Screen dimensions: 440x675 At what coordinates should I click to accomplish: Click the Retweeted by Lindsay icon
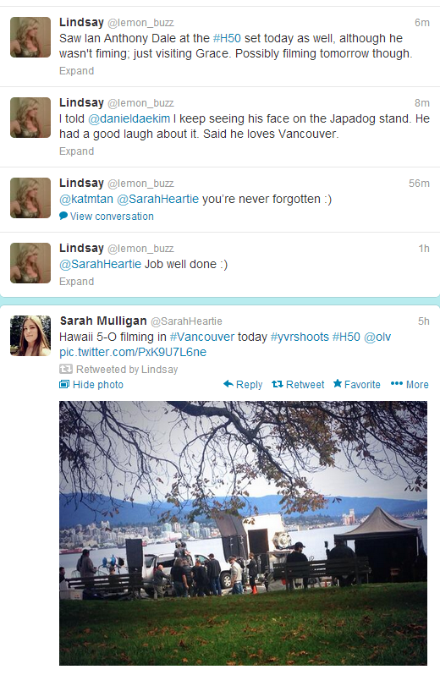(x=65, y=369)
